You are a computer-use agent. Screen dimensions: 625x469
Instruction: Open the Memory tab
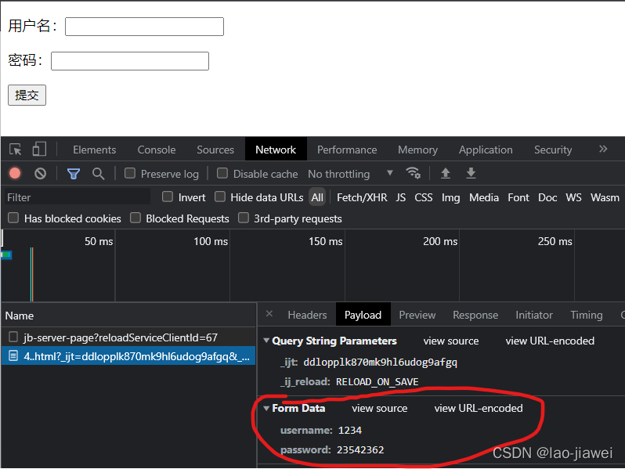pos(417,150)
